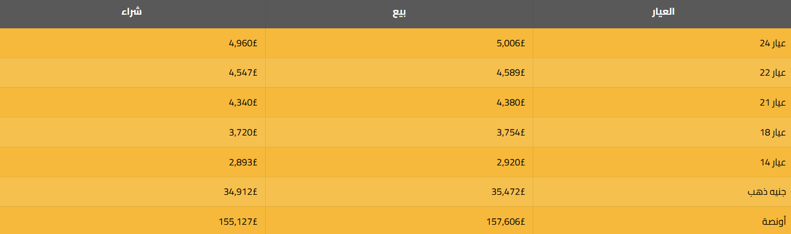Select the 4,340£ buy price

pos(243,103)
